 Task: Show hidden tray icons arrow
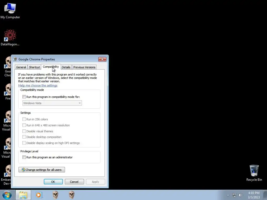[x=228, y=195]
